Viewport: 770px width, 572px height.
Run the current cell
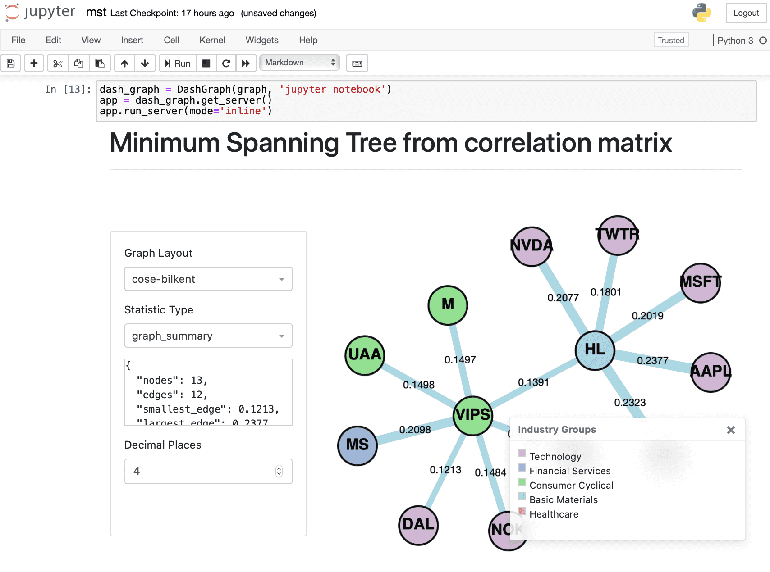(178, 64)
